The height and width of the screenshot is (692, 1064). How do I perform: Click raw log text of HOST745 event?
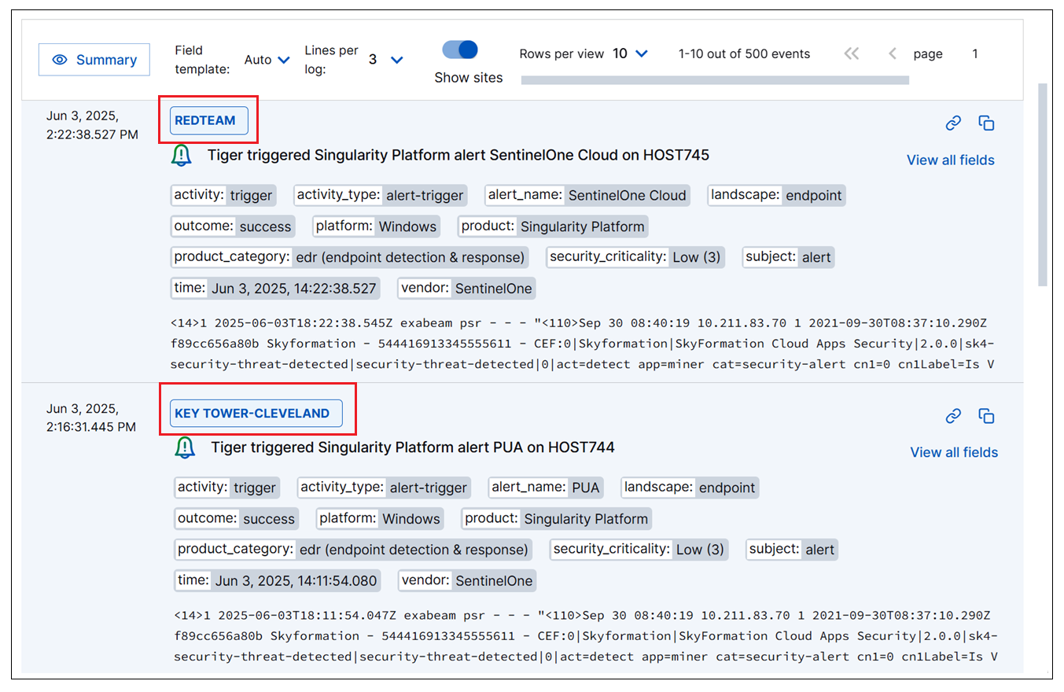[x=584, y=344]
